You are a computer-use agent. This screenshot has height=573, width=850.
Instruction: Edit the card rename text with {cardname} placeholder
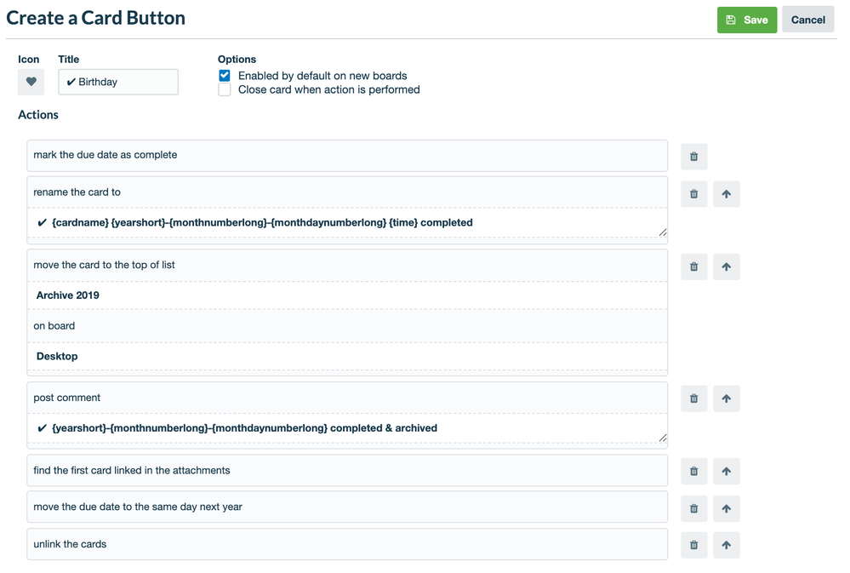point(346,221)
